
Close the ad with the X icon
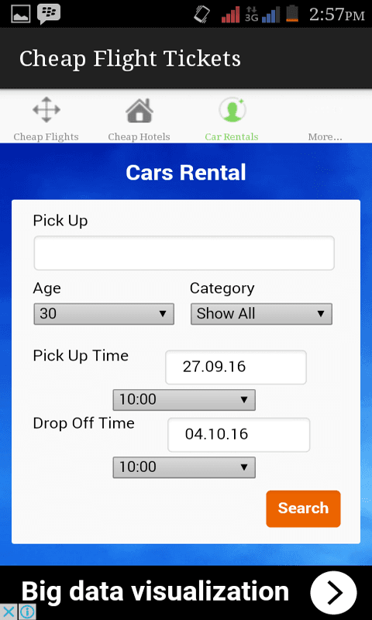click(x=9, y=612)
